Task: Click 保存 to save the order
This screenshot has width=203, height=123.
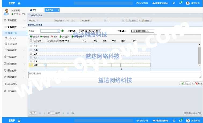Action: point(185,83)
